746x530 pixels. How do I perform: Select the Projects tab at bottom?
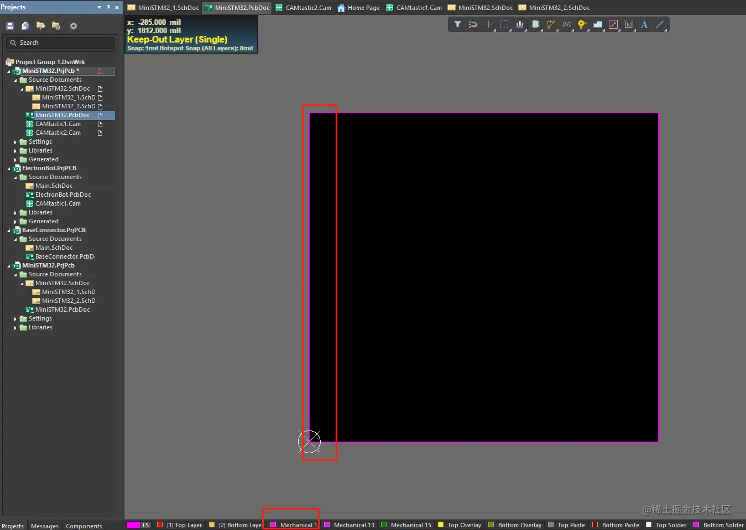click(x=13, y=526)
